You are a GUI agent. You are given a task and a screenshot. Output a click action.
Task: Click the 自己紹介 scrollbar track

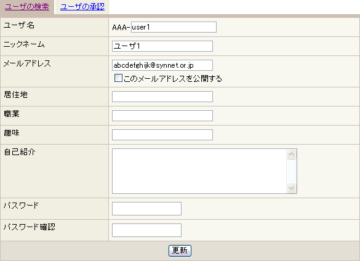coord(291,171)
